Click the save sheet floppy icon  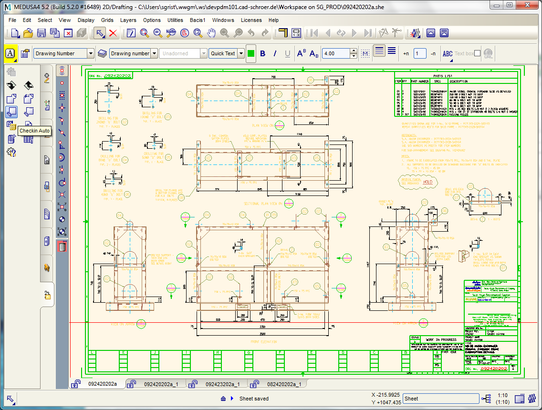(x=42, y=33)
